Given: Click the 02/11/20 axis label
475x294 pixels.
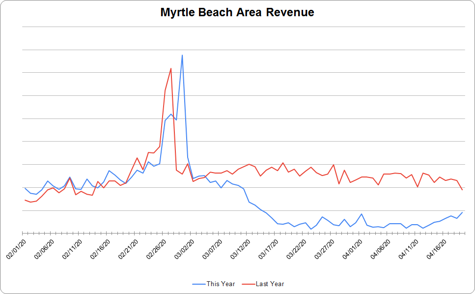Looking at the screenshot, I should tap(72, 249).
